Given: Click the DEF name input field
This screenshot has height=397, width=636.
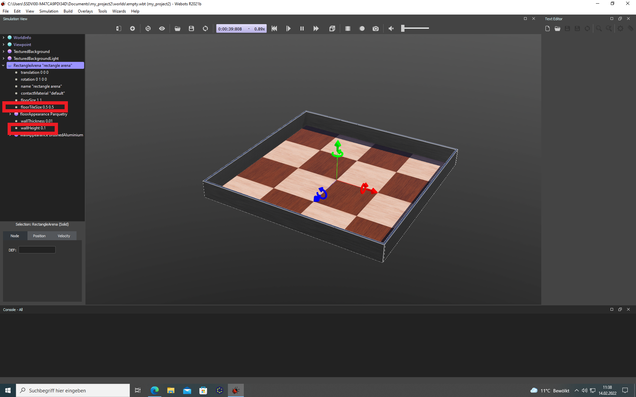Looking at the screenshot, I should (x=37, y=250).
